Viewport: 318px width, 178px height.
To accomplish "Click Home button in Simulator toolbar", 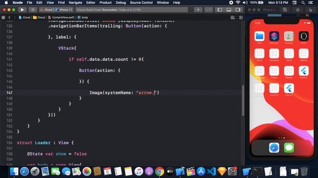I will tap(298, 10).
